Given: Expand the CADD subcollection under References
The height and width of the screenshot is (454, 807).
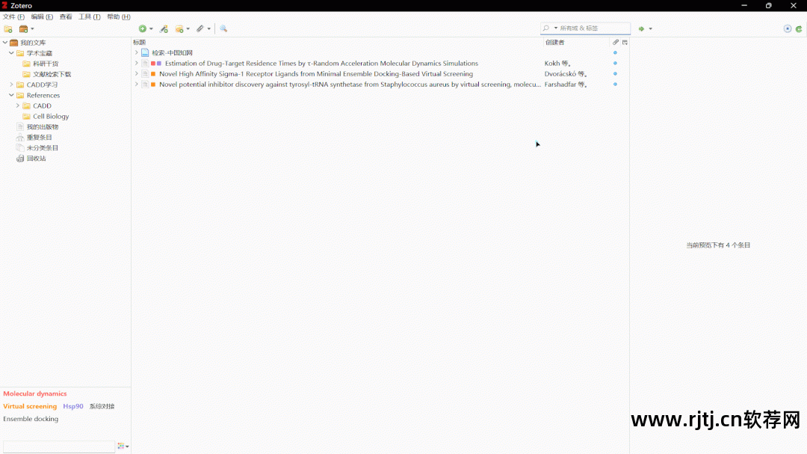Looking at the screenshot, I should pos(18,105).
